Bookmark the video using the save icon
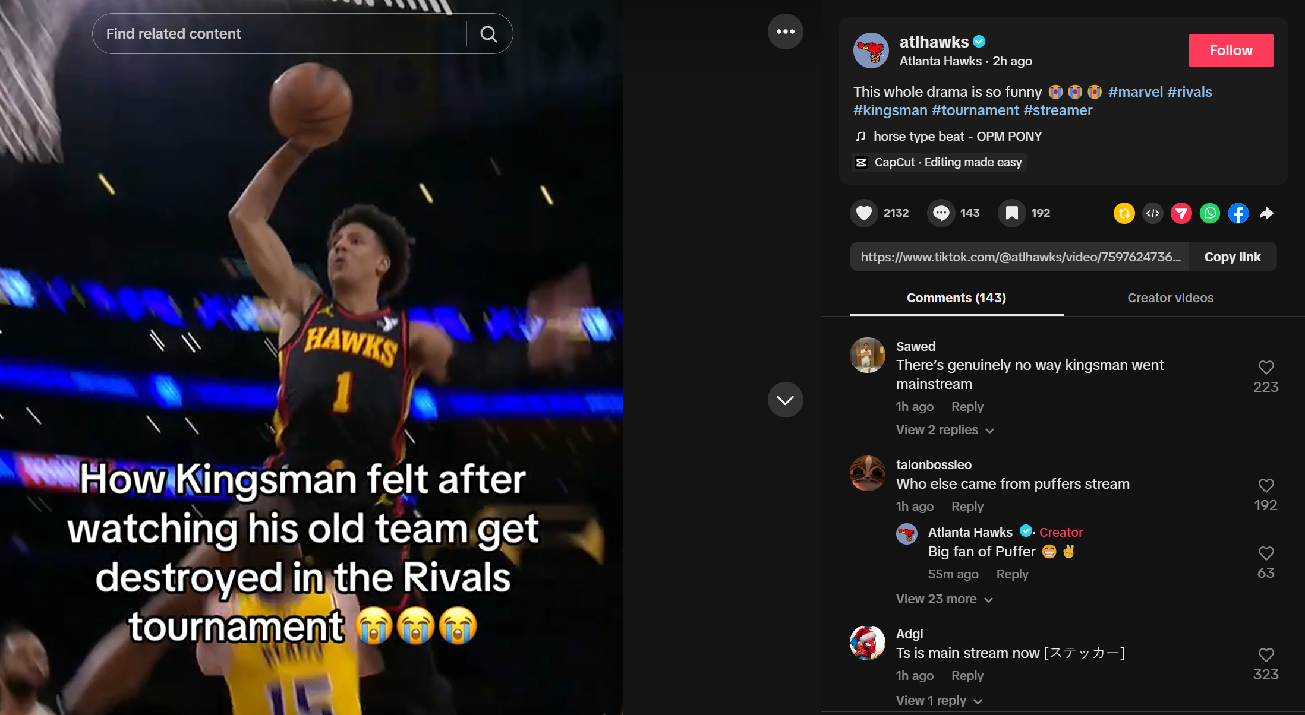This screenshot has width=1305, height=715. pyautogui.click(x=1012, y=213)
